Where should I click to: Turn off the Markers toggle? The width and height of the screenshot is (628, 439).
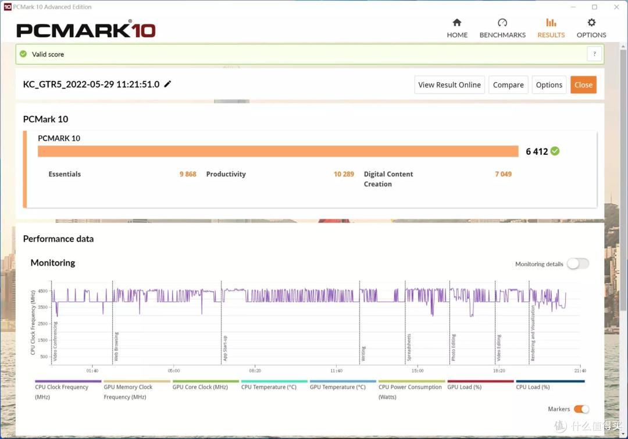[x=581, y=409]
